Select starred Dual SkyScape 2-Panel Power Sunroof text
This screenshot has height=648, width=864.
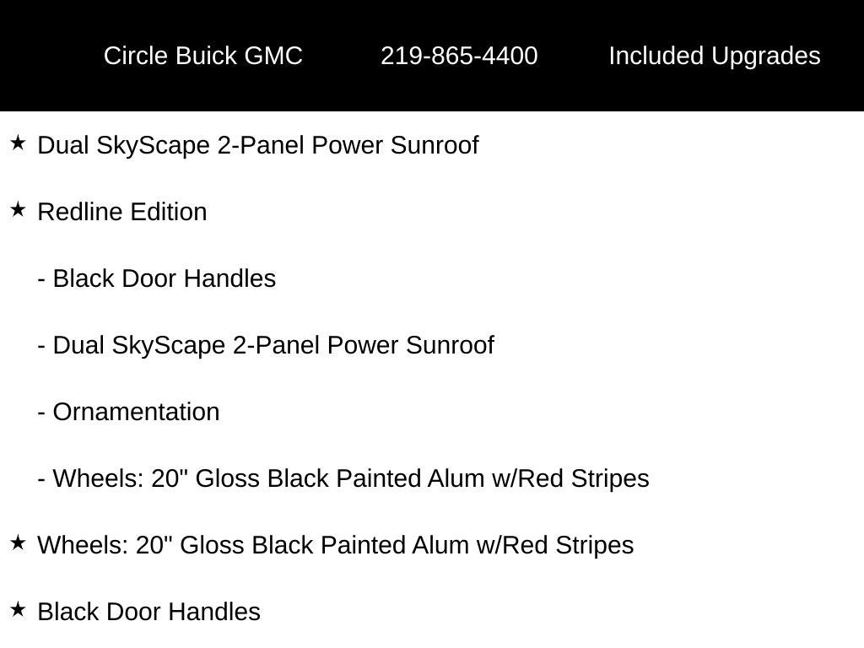[258, 147]
